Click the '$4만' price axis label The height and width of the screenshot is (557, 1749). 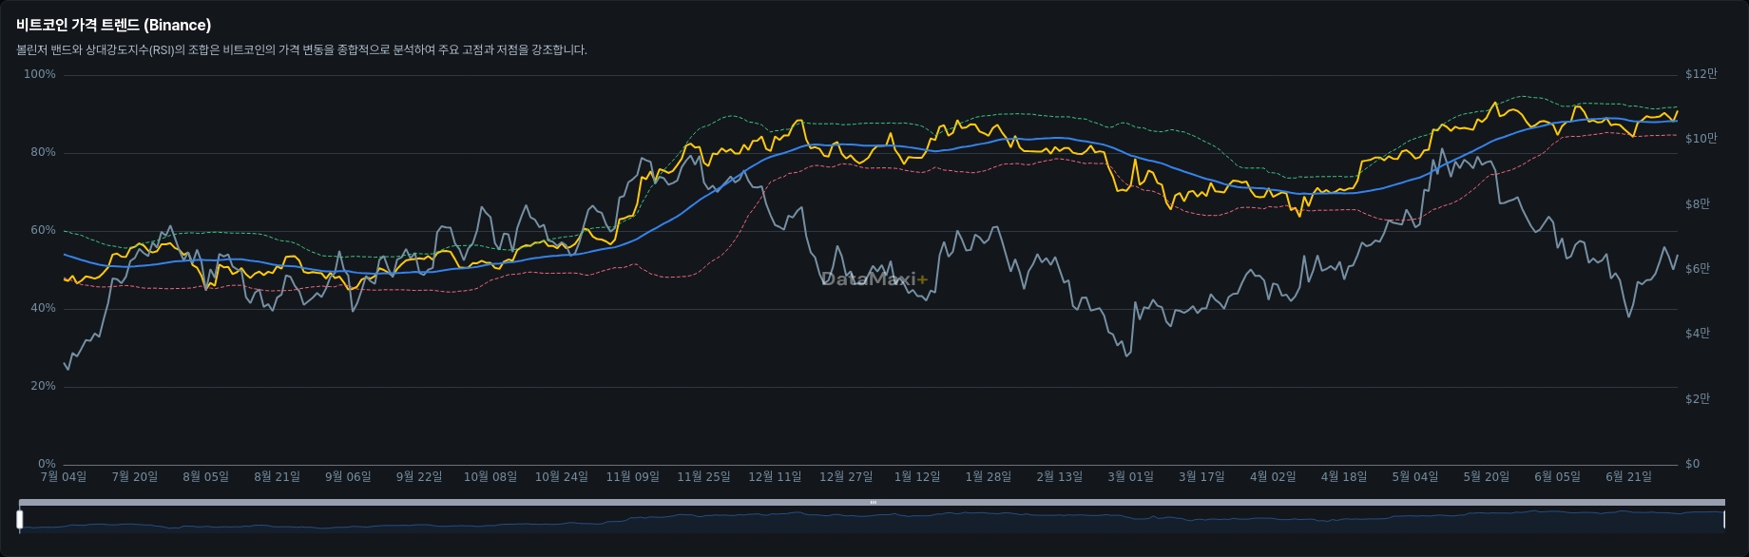[1698, 334]
